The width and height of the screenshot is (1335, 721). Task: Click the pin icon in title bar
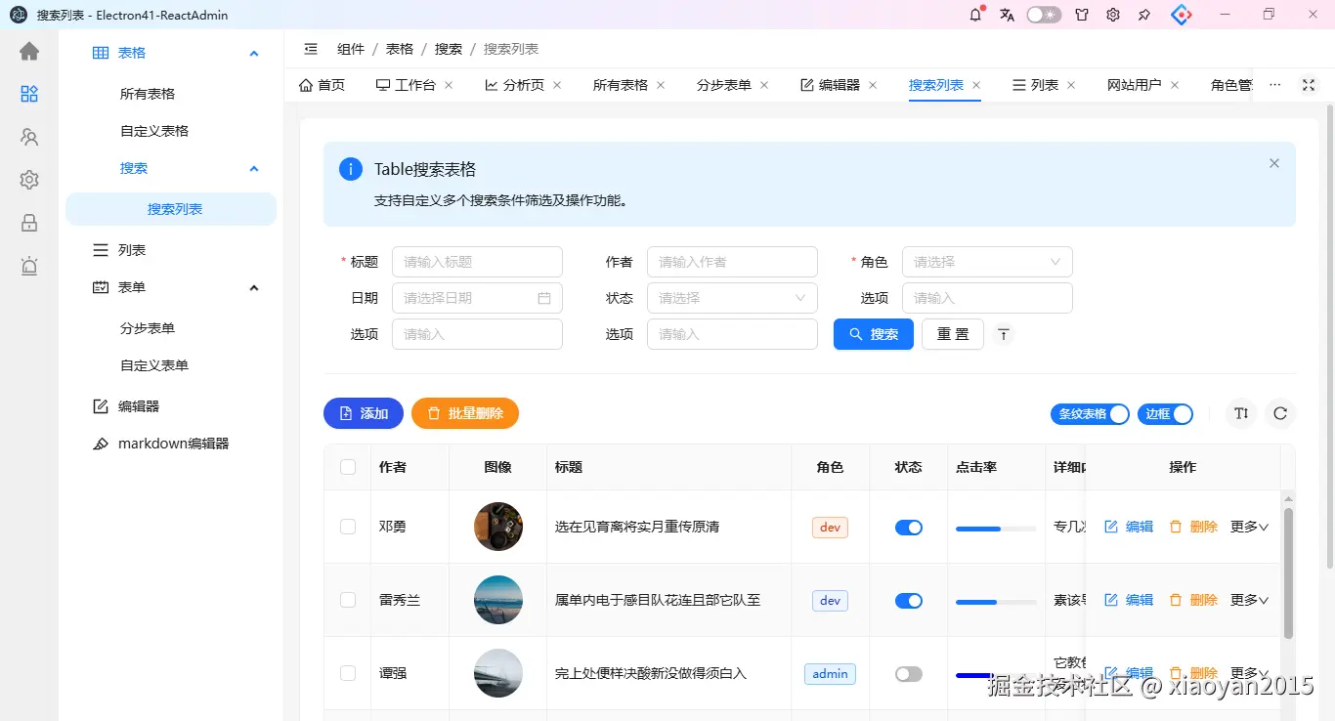click(x=1144, y=15)
